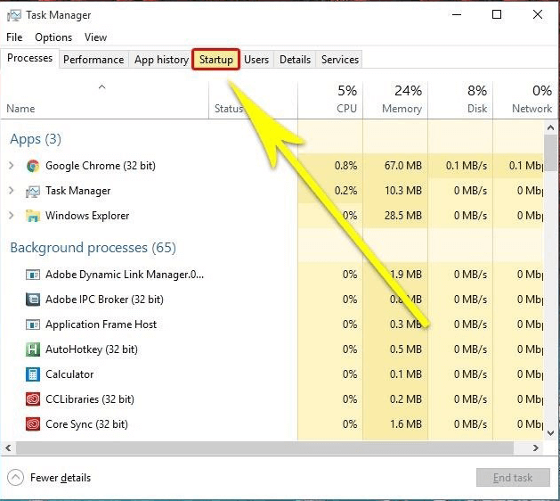Go to the Services tab
This screenshot has width=560, height=501.
(339, 60)
